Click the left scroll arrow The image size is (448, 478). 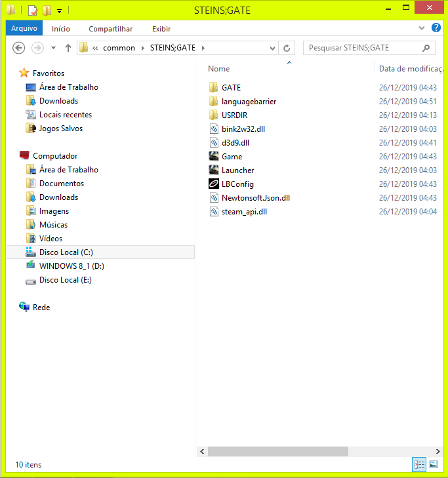click(x=202, y=451)
